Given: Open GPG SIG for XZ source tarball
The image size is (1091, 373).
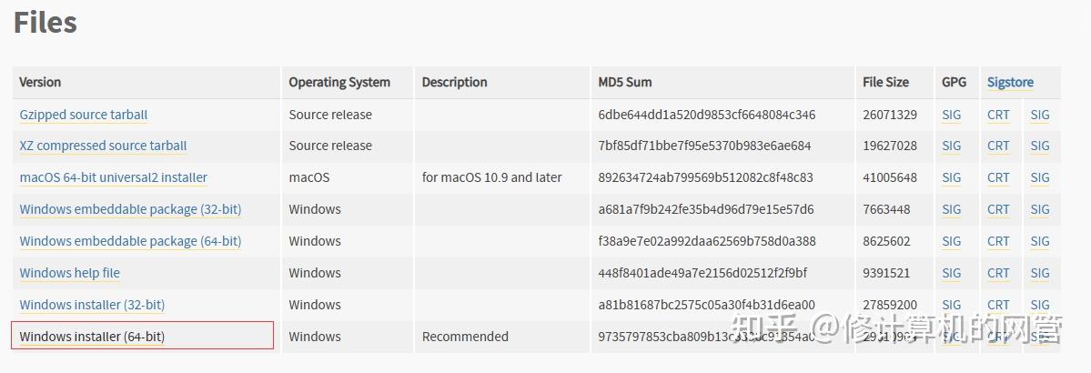Looking at the screenshot, I should click(x=951, y=146).
